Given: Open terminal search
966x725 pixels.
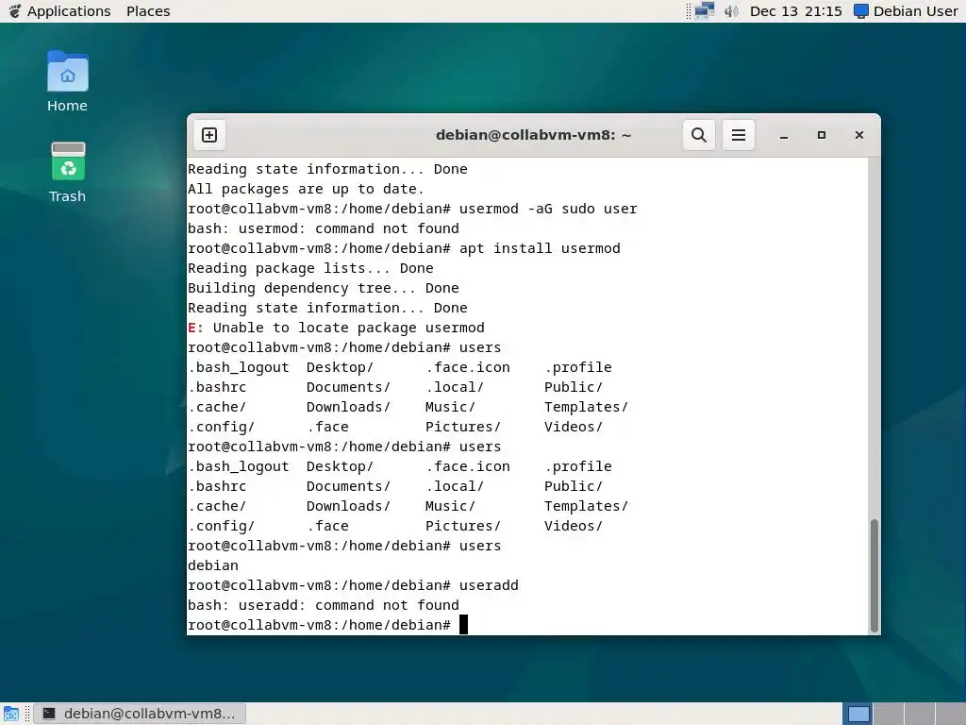Looking at the screenshot, I should (x=699, y=135).
